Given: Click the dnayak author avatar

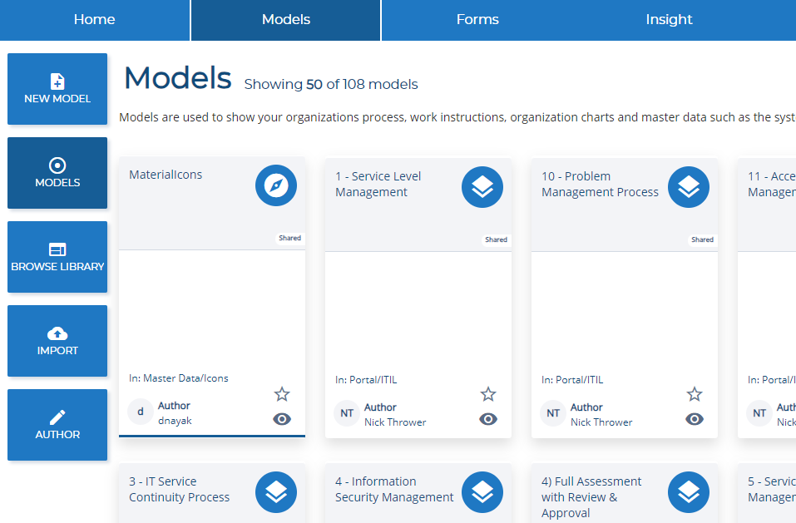Looking at the screenshot, I should pos(140,412).
